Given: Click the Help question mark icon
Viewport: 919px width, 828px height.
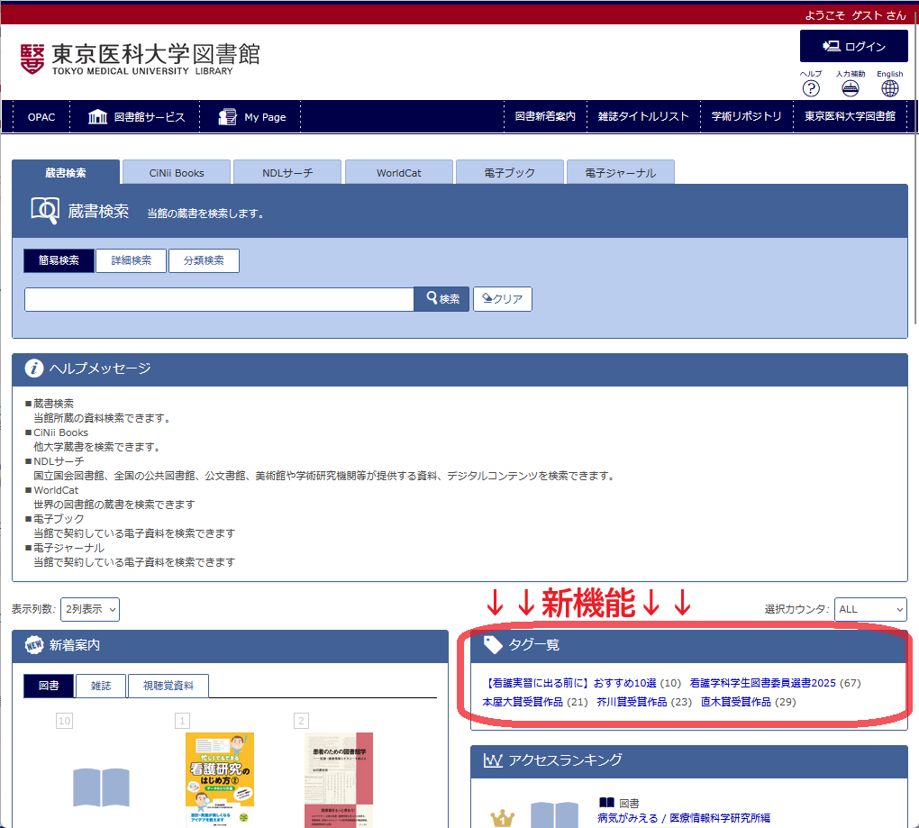Looking at the screenshot, I should (x=811, y=88).
